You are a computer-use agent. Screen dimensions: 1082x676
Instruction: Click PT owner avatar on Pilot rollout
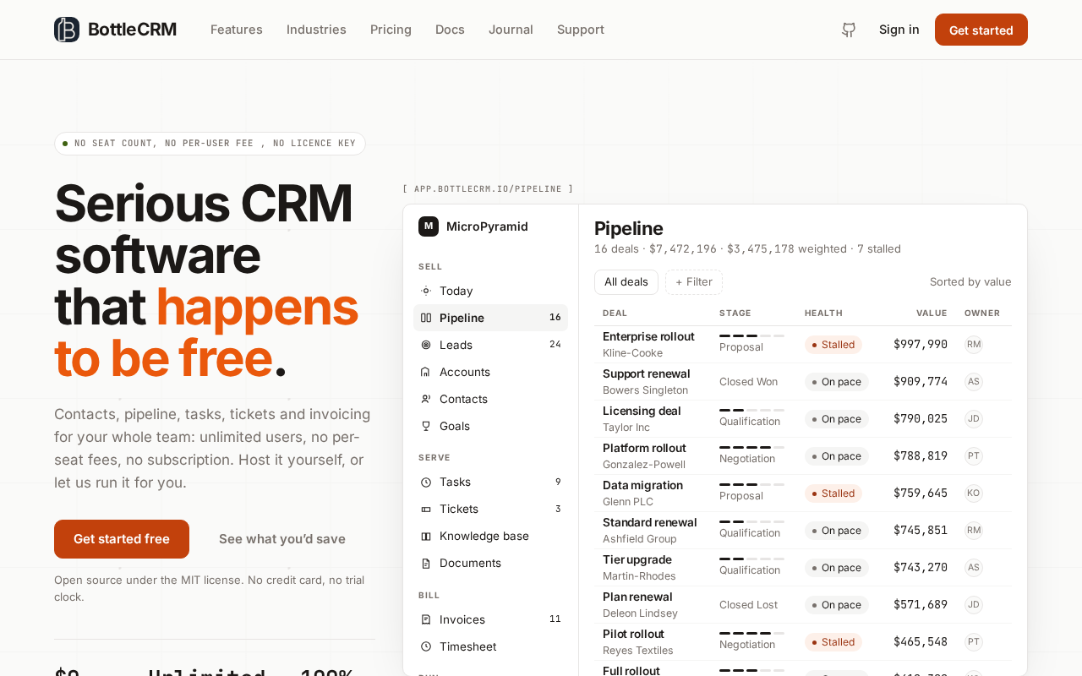(x=974, y=641)
